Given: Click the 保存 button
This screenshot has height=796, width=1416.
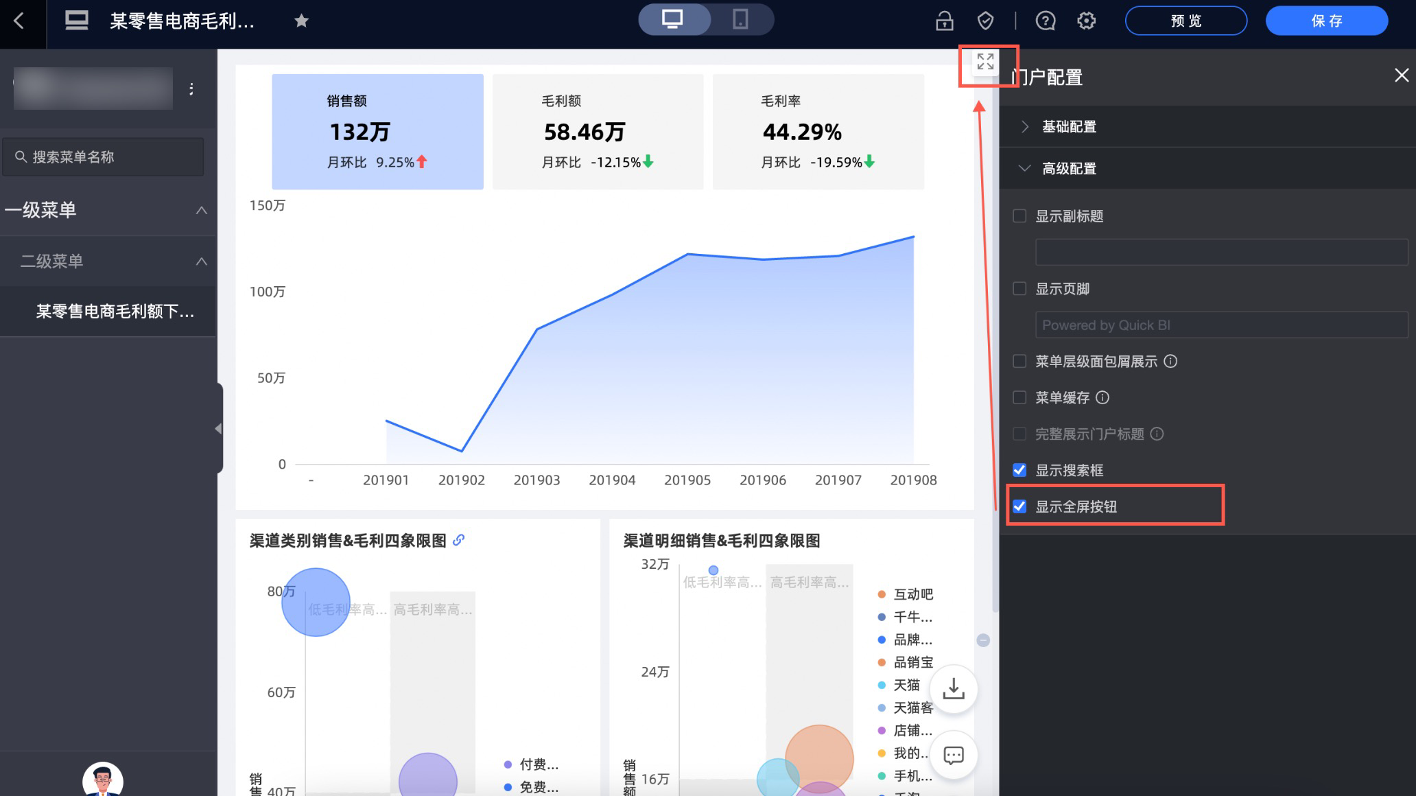Looking at the screenshot, I should tap(1327, 21).
